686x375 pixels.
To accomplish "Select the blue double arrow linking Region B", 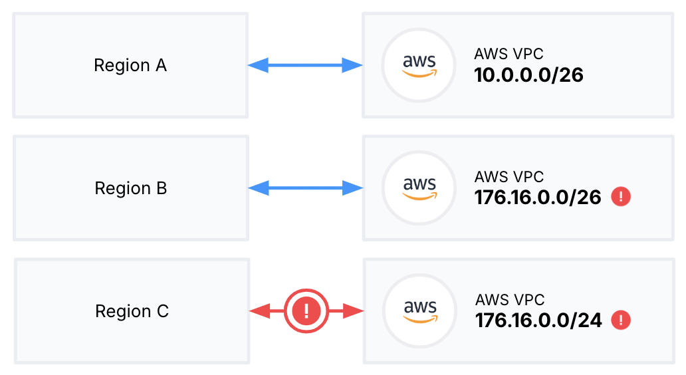I will click(305, 189).
